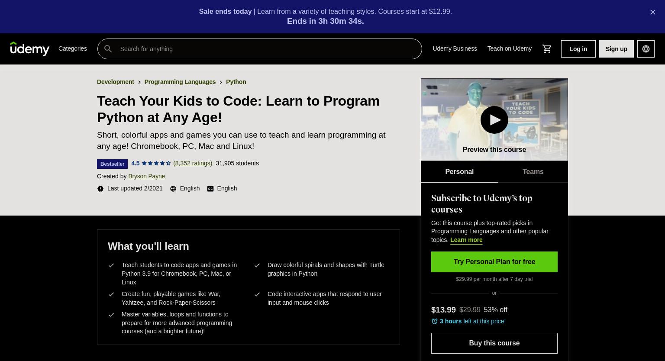The width and height of the screenshot is (665, 361).
Task: Click the star rating icons
Action: (x=156, y=163)
